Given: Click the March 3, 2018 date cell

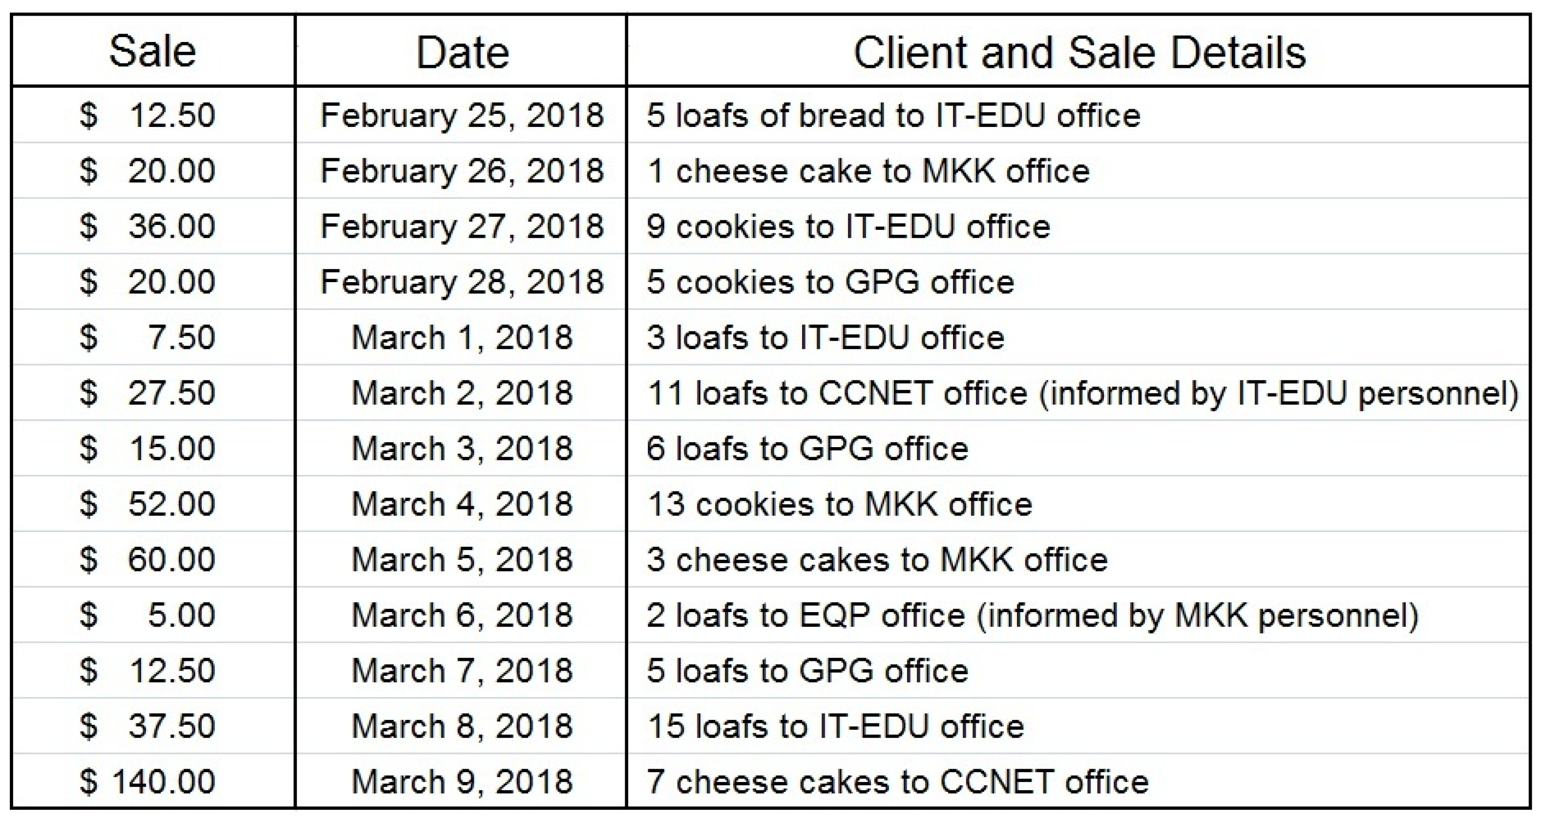Looking at the screenshot, I should coord(462,449).
